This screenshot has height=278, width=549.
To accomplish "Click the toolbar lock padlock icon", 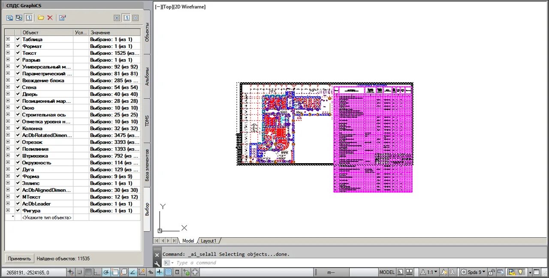I will (x=492, y=272).
